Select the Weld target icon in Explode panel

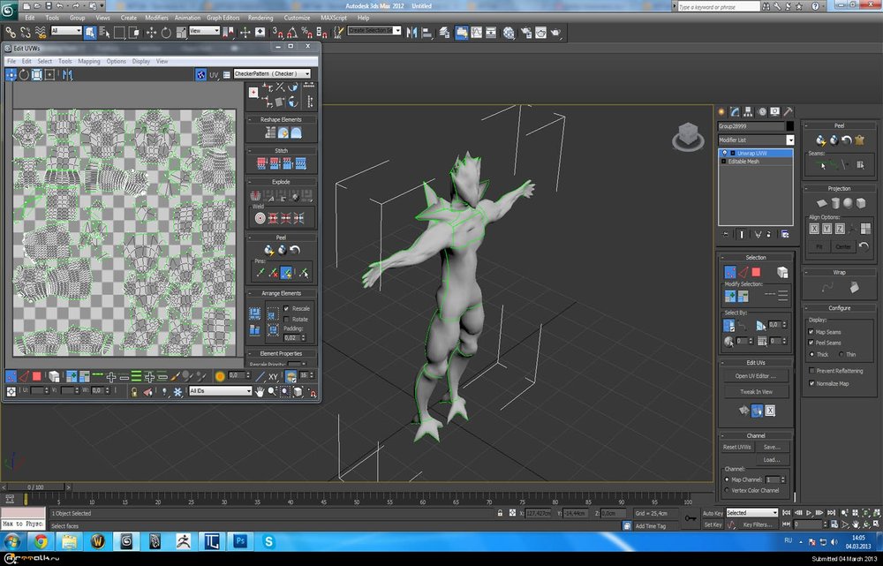point(260,217)
